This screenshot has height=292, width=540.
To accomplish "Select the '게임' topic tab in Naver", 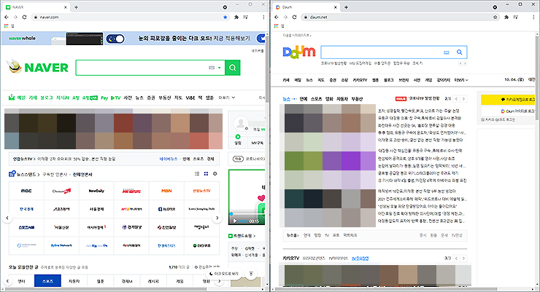I will [x=180, y=281].
